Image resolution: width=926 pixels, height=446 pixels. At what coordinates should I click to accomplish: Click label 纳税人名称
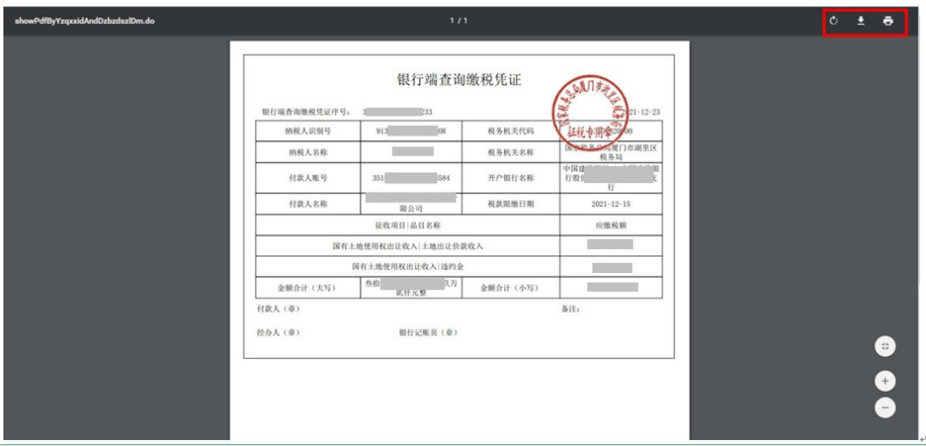[x=307, y=152]
